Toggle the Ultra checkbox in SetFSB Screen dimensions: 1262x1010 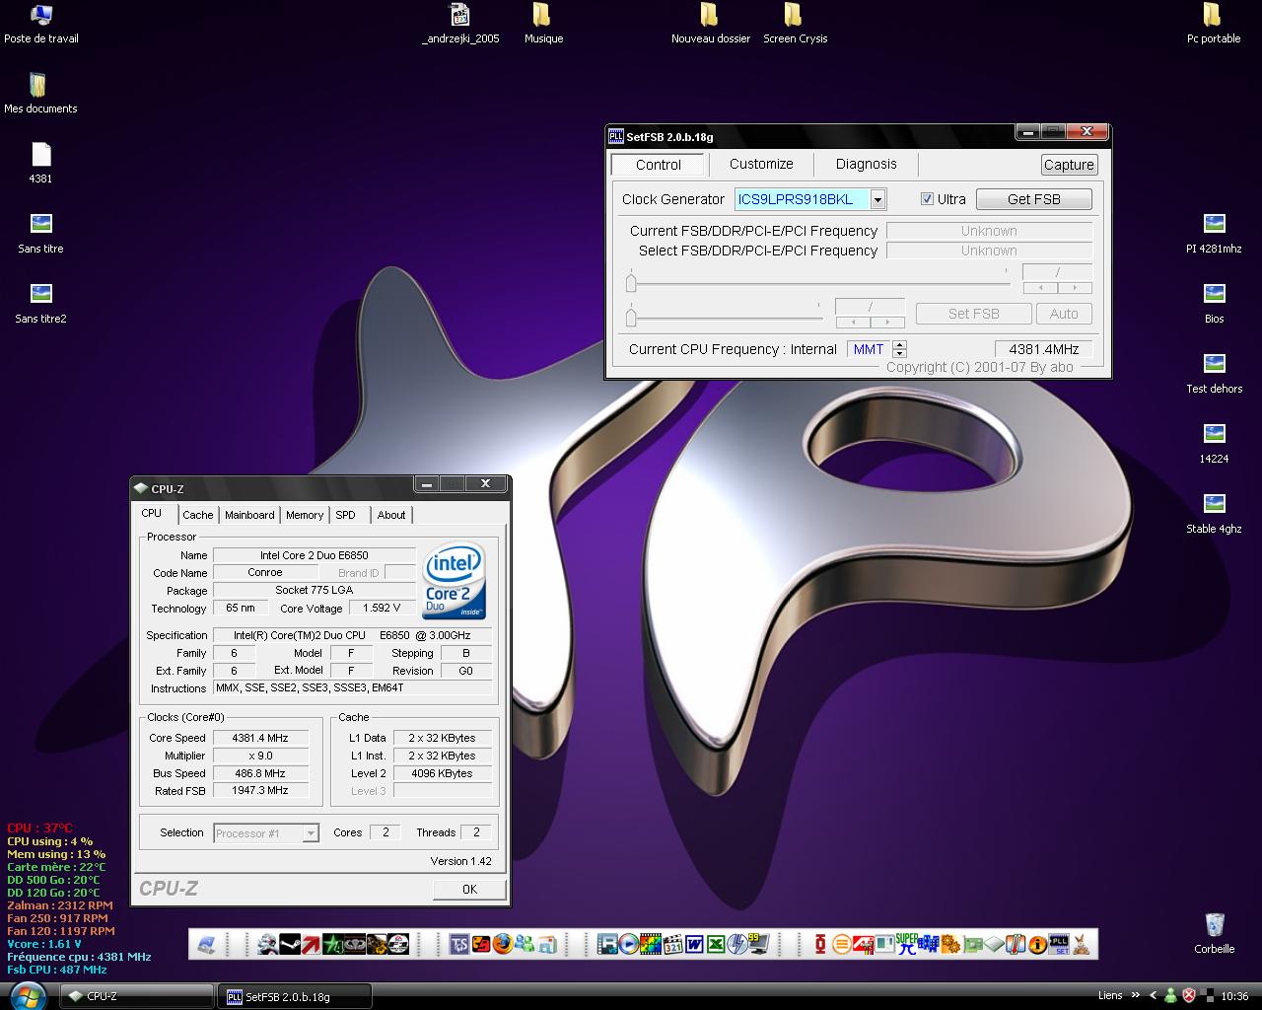pyautogui.click(x=927, y=199)
